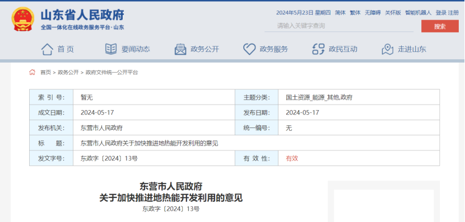Image resolution: width=465 pixels, height=222 pixels.
Task: Open the 关怀版 link
Action: coord(393,13)
